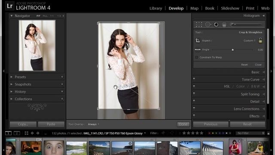Toggle the Lens Corrections panel switch
The width and height of the screenshot is (275, 155).
[x=194, y=108]
